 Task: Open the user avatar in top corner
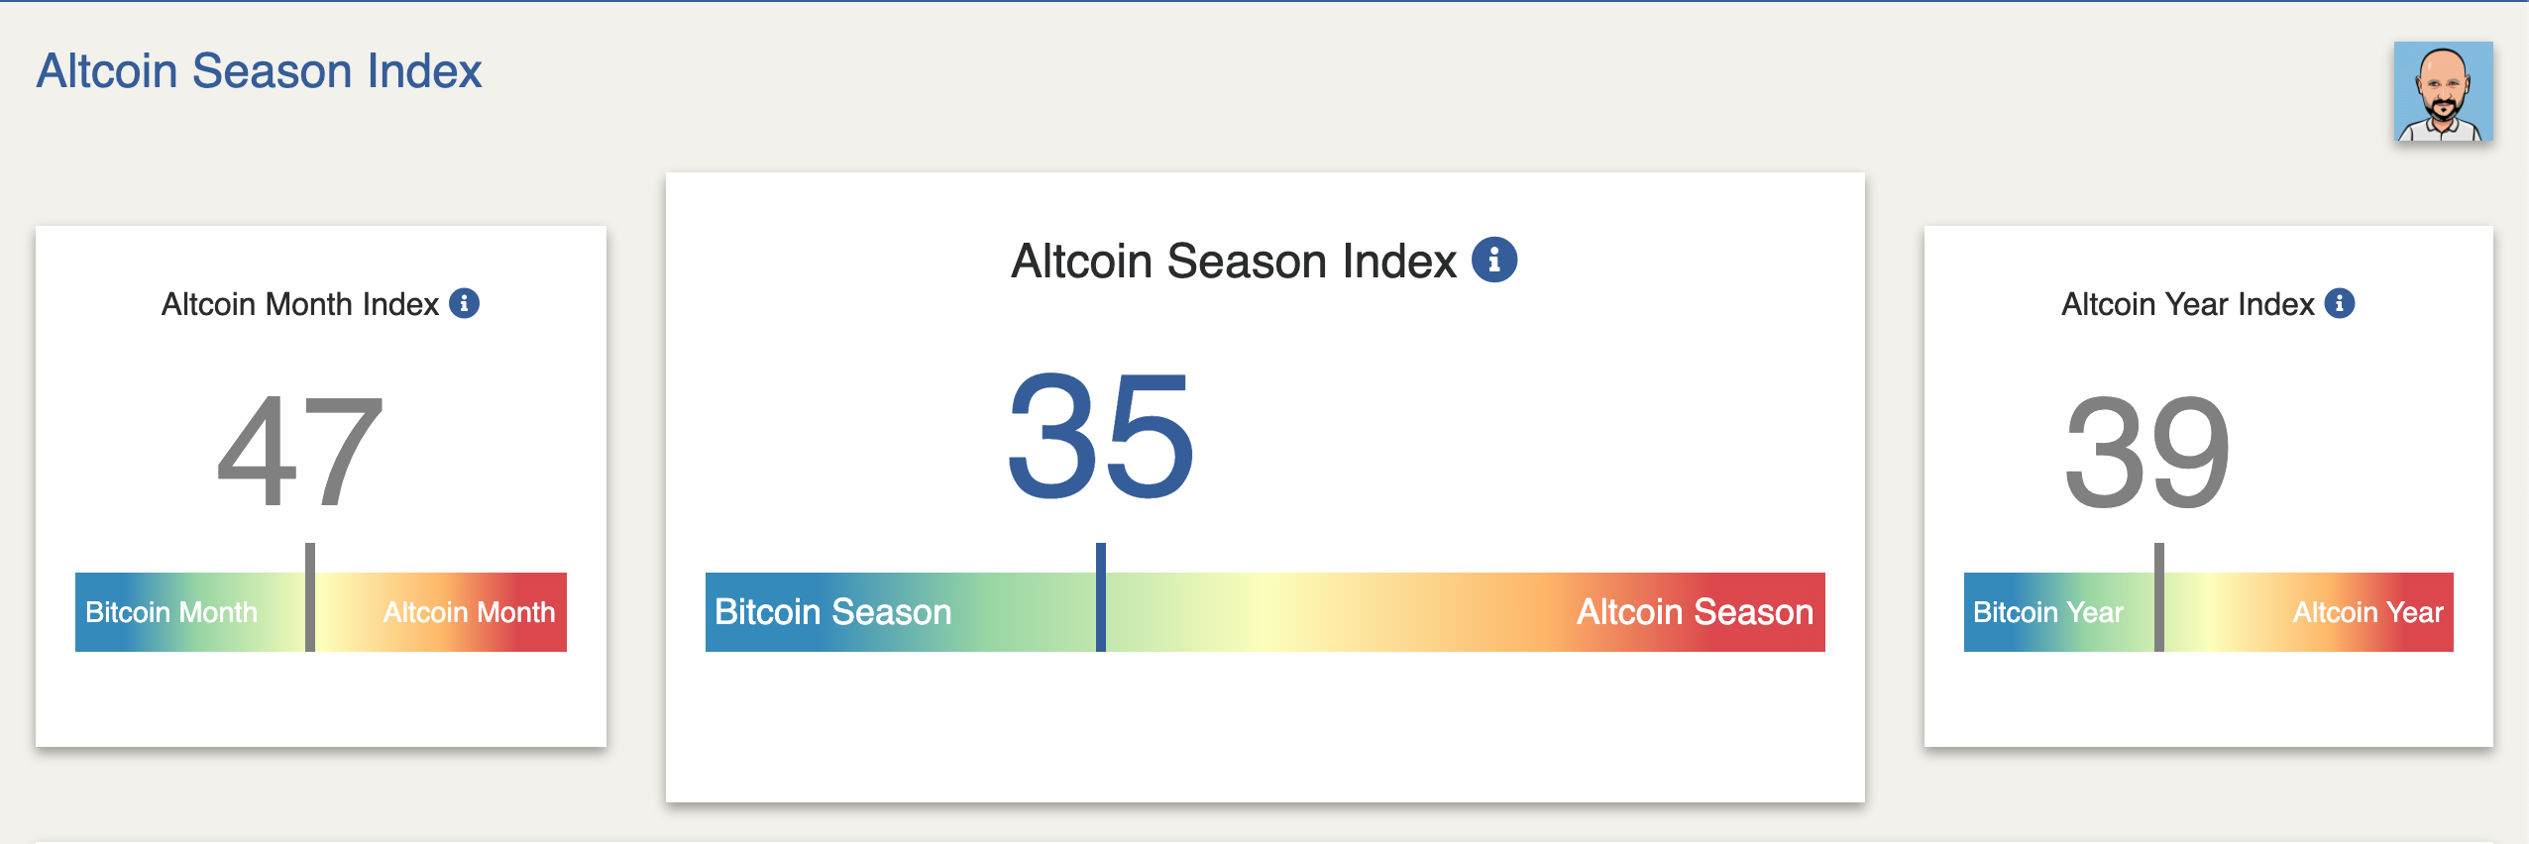coord(2443,91)
